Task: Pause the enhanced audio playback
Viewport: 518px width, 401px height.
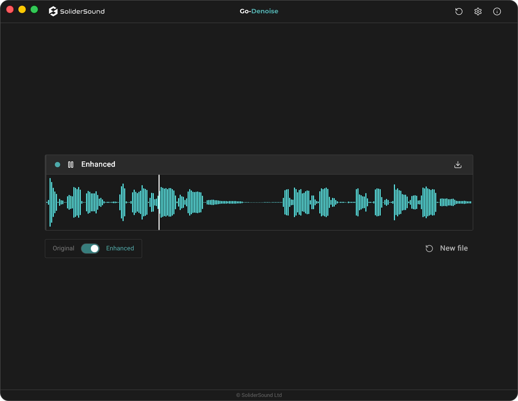Action: 71,165
